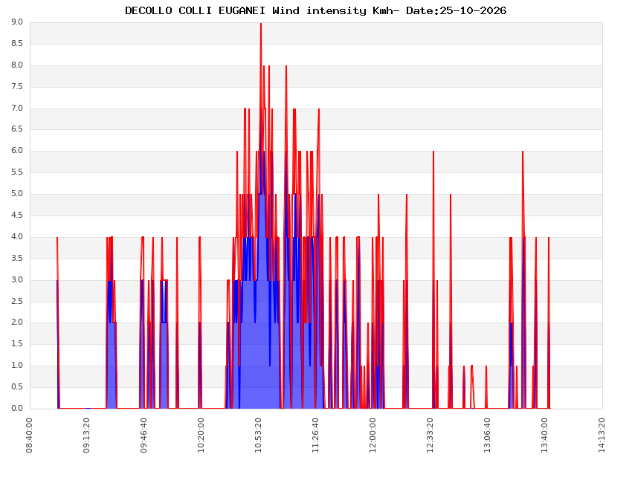Screen dimensions: 632x483
Task: Click the 6.5 y-axis label
Action: tap(17, 129)
